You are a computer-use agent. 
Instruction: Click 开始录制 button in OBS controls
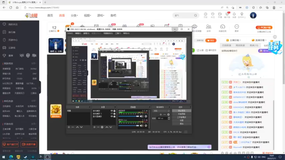[182, 114]
